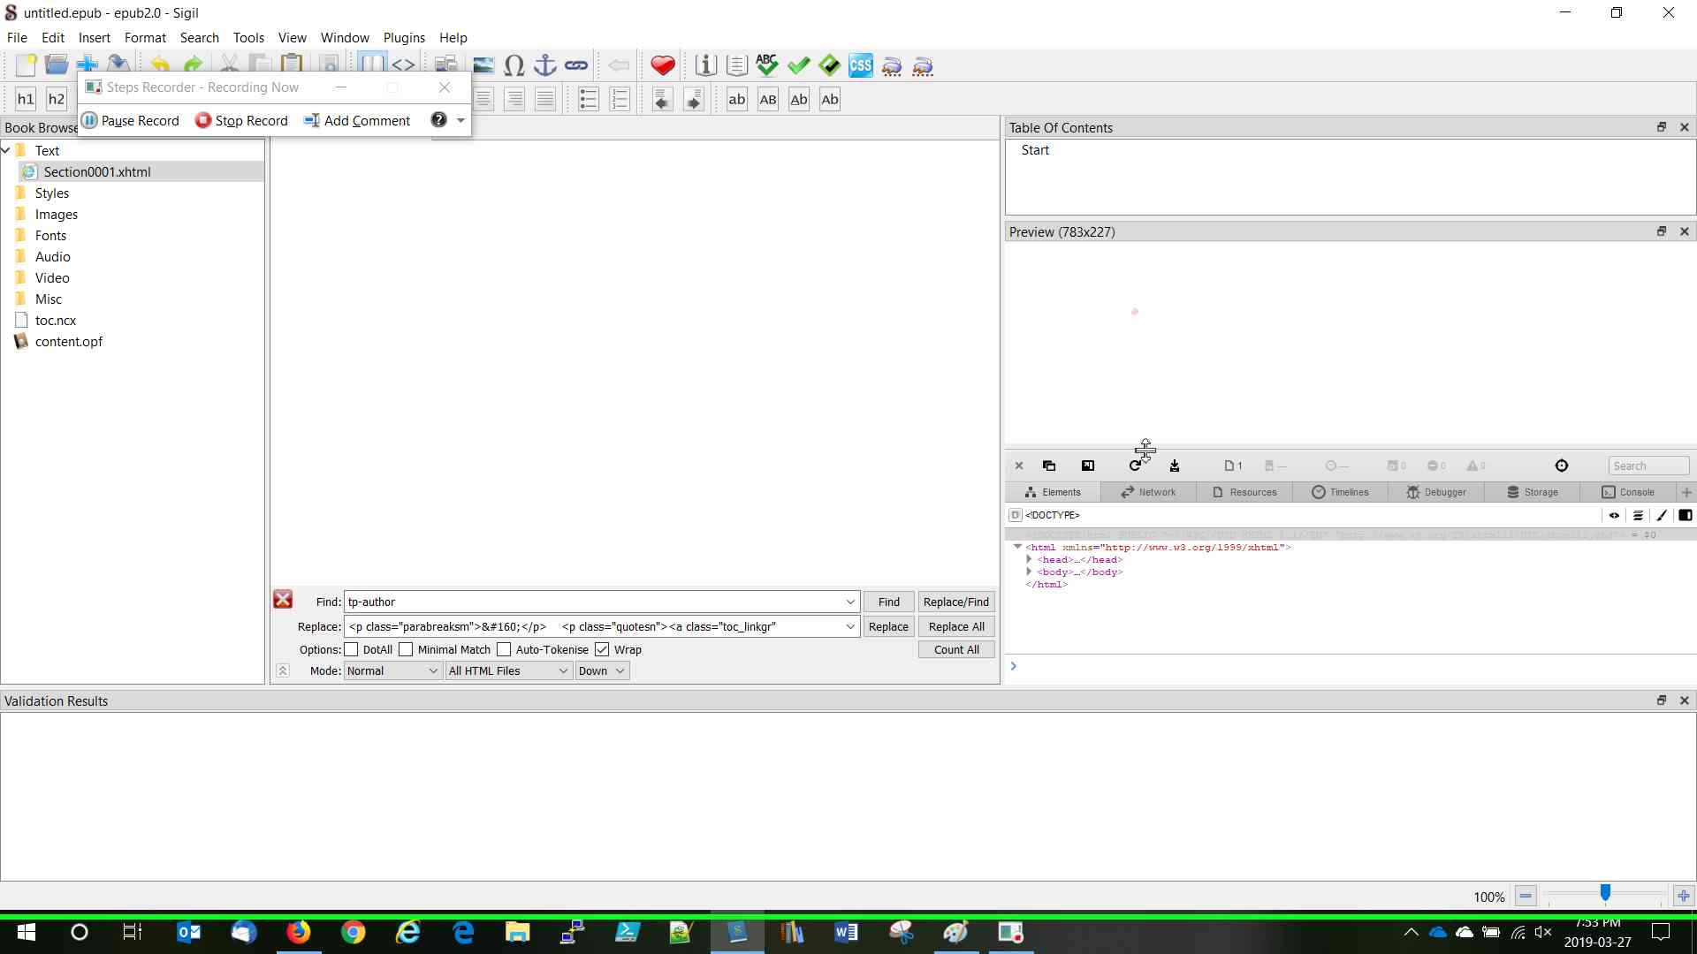Toggle the Minimal Match checkbox

coord(407,649)
